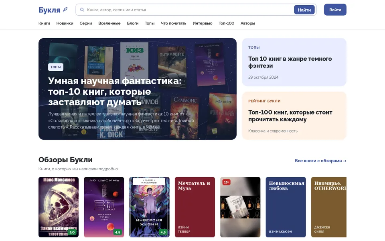Click РЕЙТИНГ БУКЛИ label
The height and width of the screenshot is (241, 385).
[x=264, y=101]
